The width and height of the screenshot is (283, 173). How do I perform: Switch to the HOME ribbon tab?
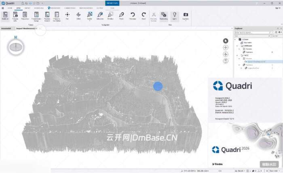point(10,8)
